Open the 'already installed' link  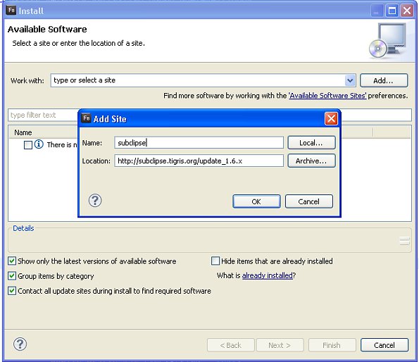(267, 275)
